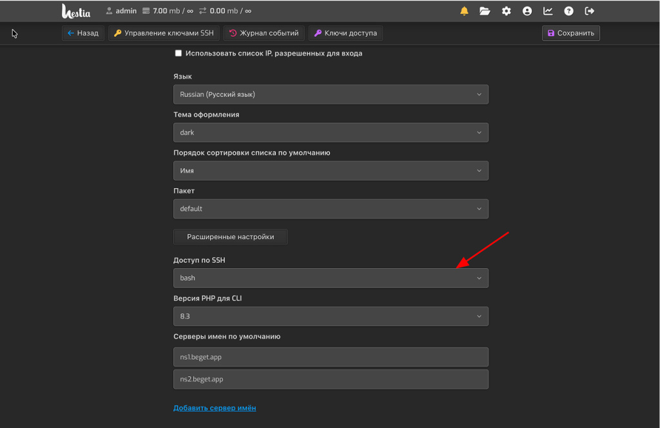The width and height of the screenshot is (660, 428).
Task: Open the notifications bell
Action: click(x=464, y=11)
